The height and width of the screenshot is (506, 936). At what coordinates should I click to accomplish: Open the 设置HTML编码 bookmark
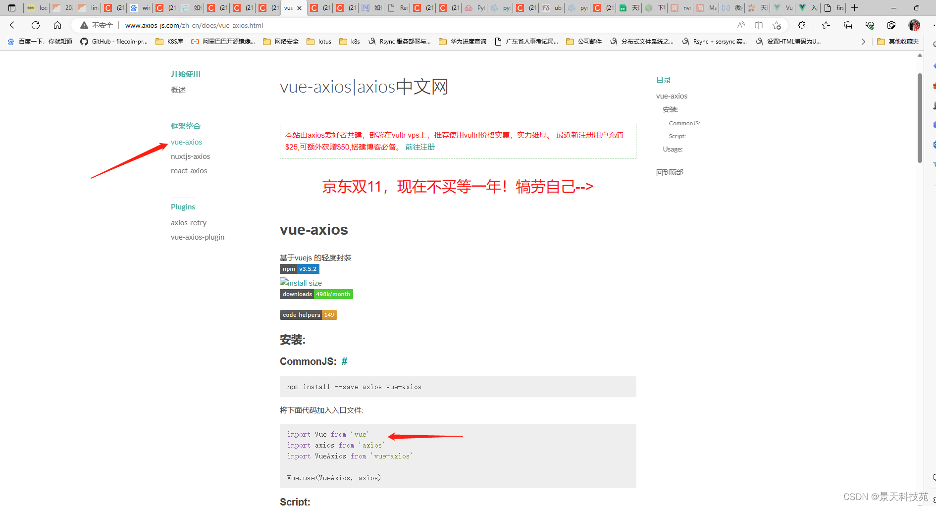click(788, 42)
